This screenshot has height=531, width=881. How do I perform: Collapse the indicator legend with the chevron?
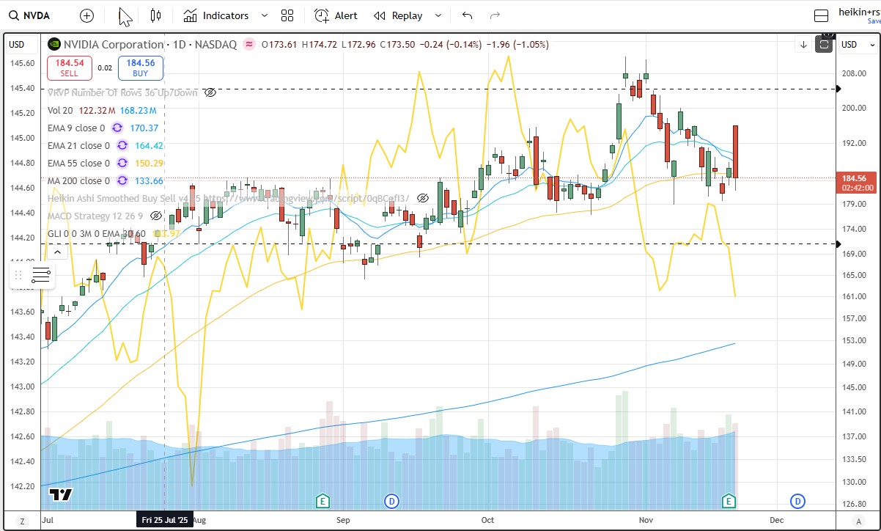[x=57, y=252]
